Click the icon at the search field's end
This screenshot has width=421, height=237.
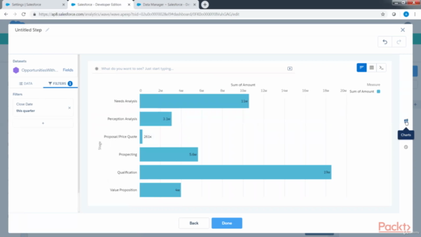(289, 68)
